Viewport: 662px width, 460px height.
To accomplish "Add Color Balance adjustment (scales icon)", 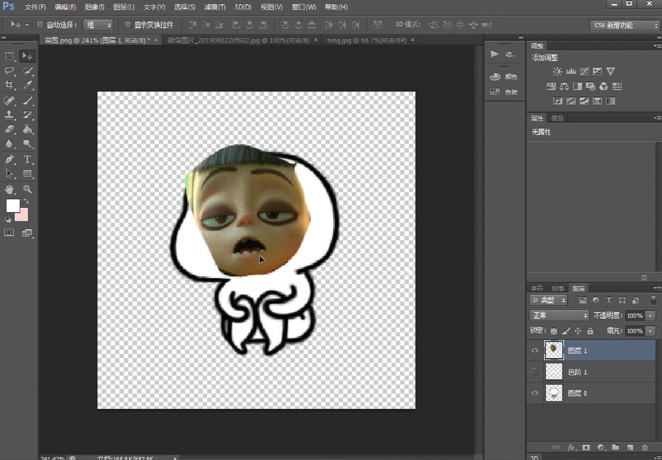I will coord(564,86).
